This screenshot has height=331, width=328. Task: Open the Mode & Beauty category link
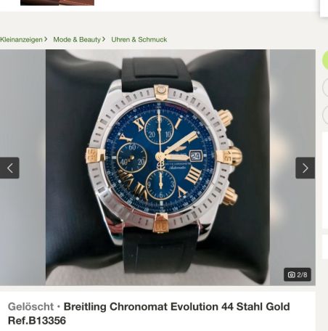[x=77, y=39]
